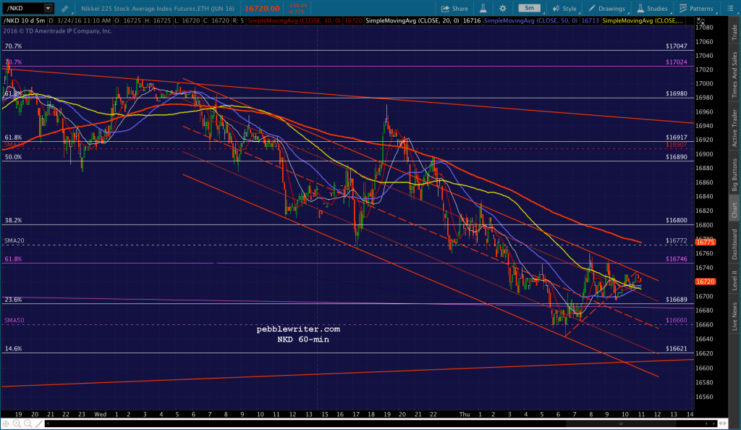Image resolution: width=741 pixels, height=430 pixels.
Task: Click the list menu icon at top right
Action: pyautogui.click(x=730, y=9)
